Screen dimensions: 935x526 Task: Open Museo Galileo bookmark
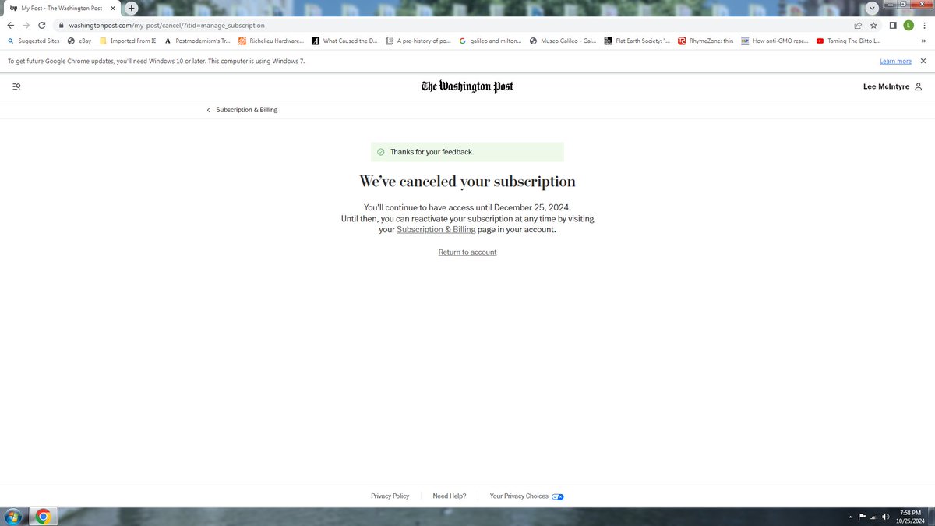pyautogui.click(x=563, y=41)
